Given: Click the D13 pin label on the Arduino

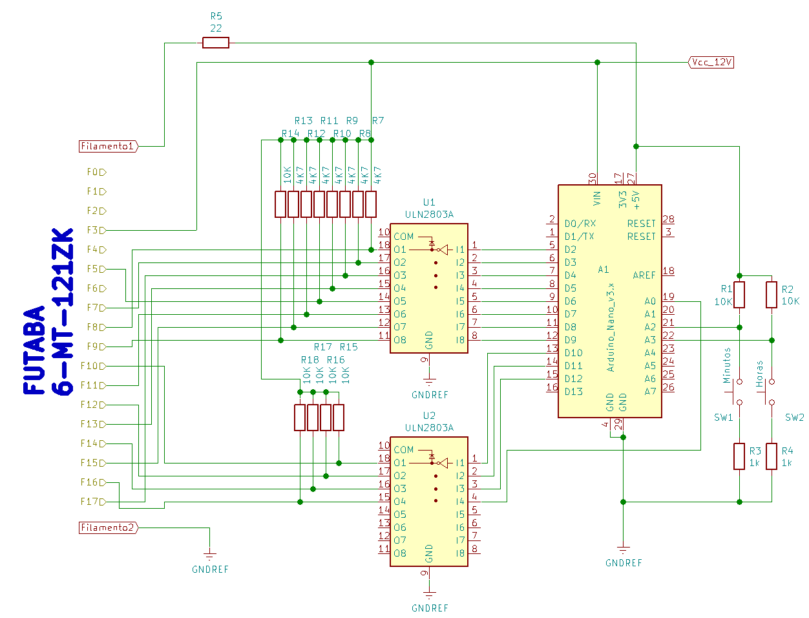Looking at the screenshot, I should (573, 392).
